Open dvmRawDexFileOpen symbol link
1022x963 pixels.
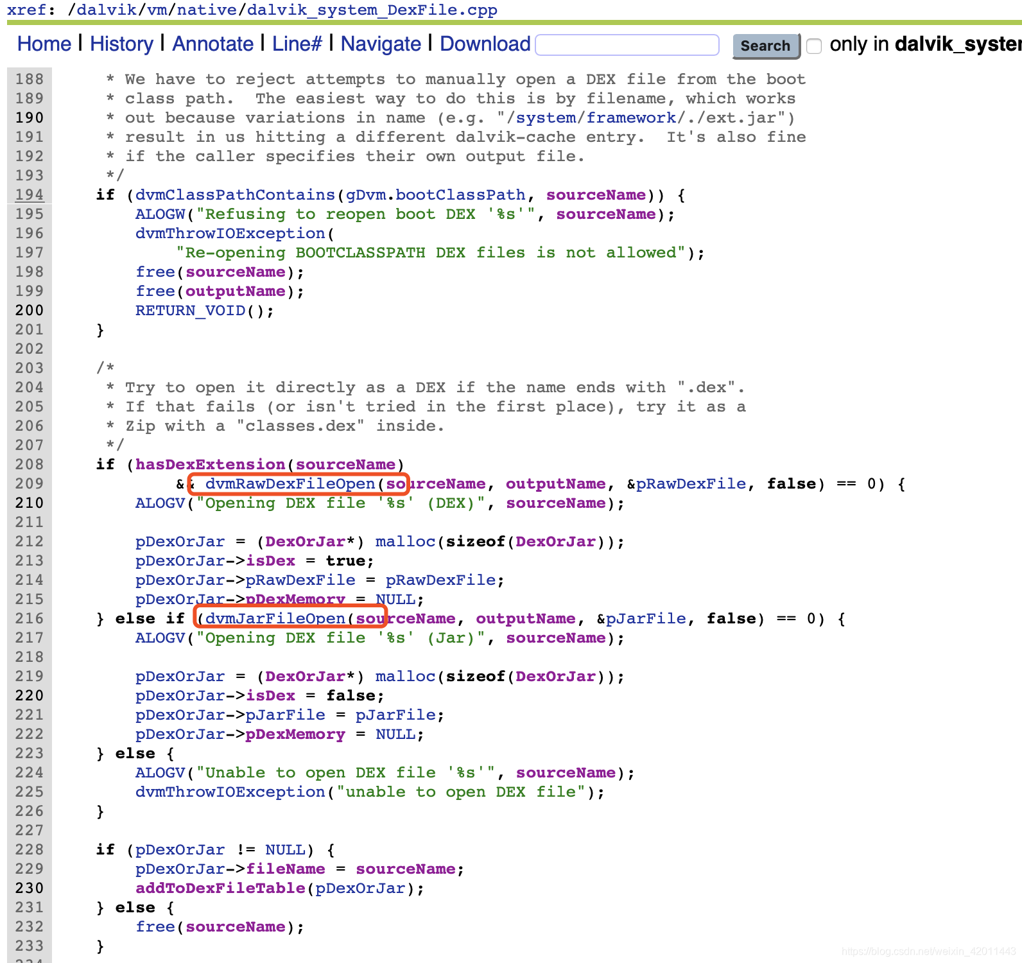pyautogui.click(x=291, y=483)
